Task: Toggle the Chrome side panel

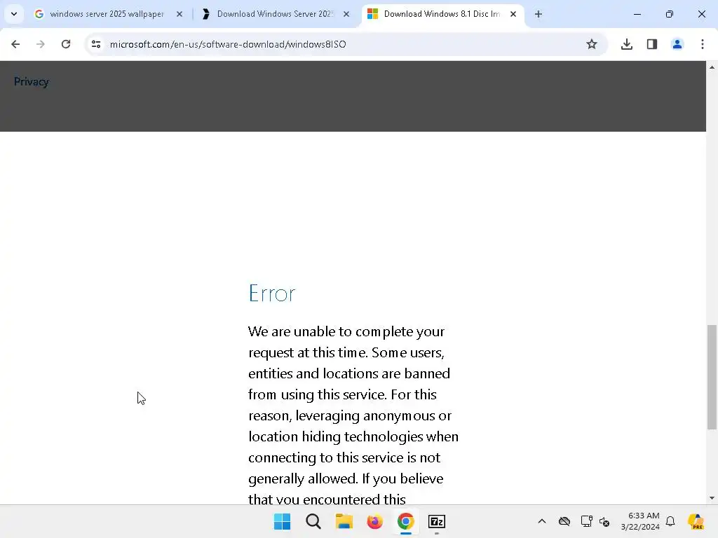Action: [652, 44]
